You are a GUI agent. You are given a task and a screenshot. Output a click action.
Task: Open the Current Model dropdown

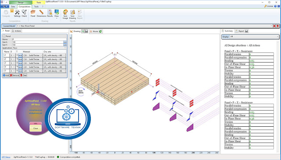click(271, 26)
